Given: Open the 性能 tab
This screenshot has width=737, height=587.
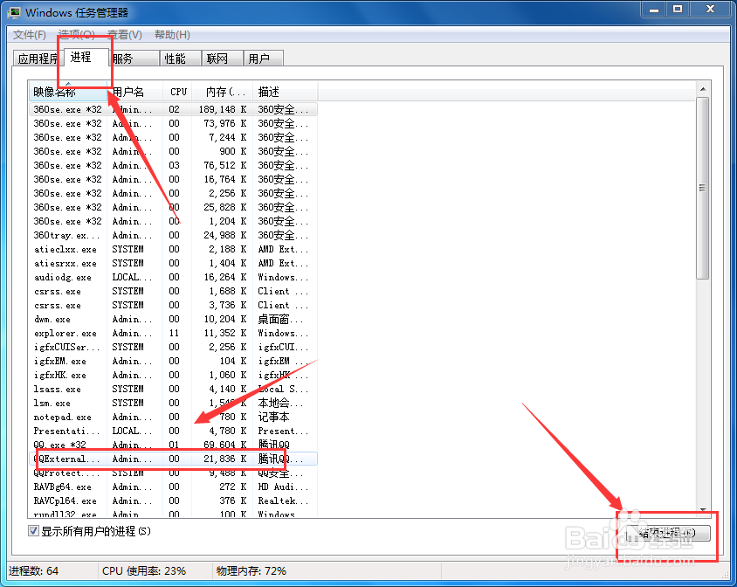Looking at the screenshot, I should click(x=181, y=59).
